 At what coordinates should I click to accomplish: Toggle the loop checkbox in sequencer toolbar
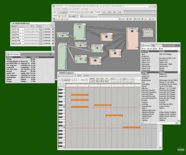coord(80,80)
